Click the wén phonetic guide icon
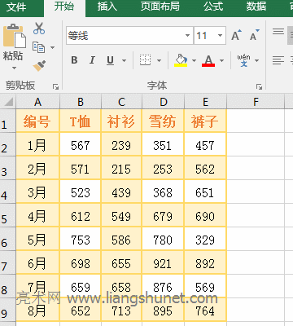Screen dimensions: 293x326 pos(243,60)
